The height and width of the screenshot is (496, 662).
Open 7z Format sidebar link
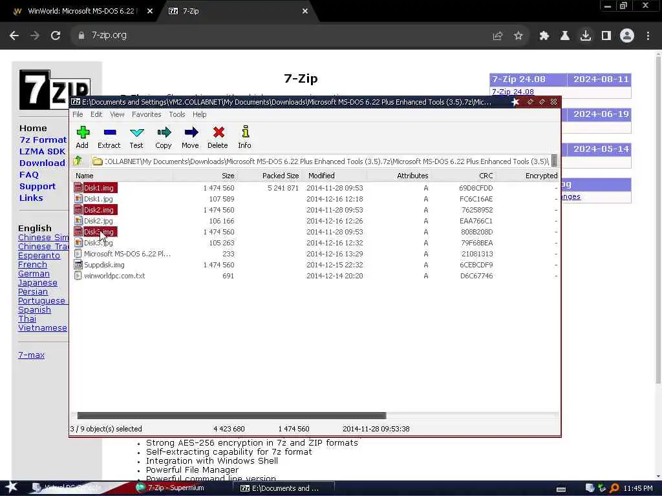(x=43, y=139)
